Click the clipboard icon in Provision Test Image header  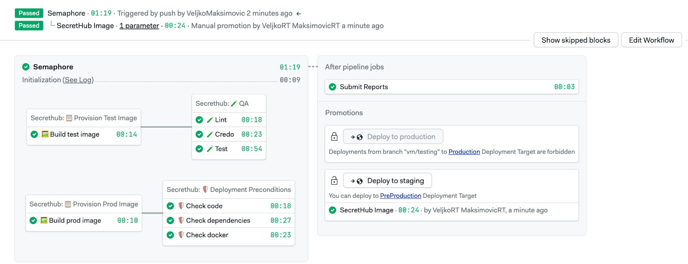pos(69,118)
